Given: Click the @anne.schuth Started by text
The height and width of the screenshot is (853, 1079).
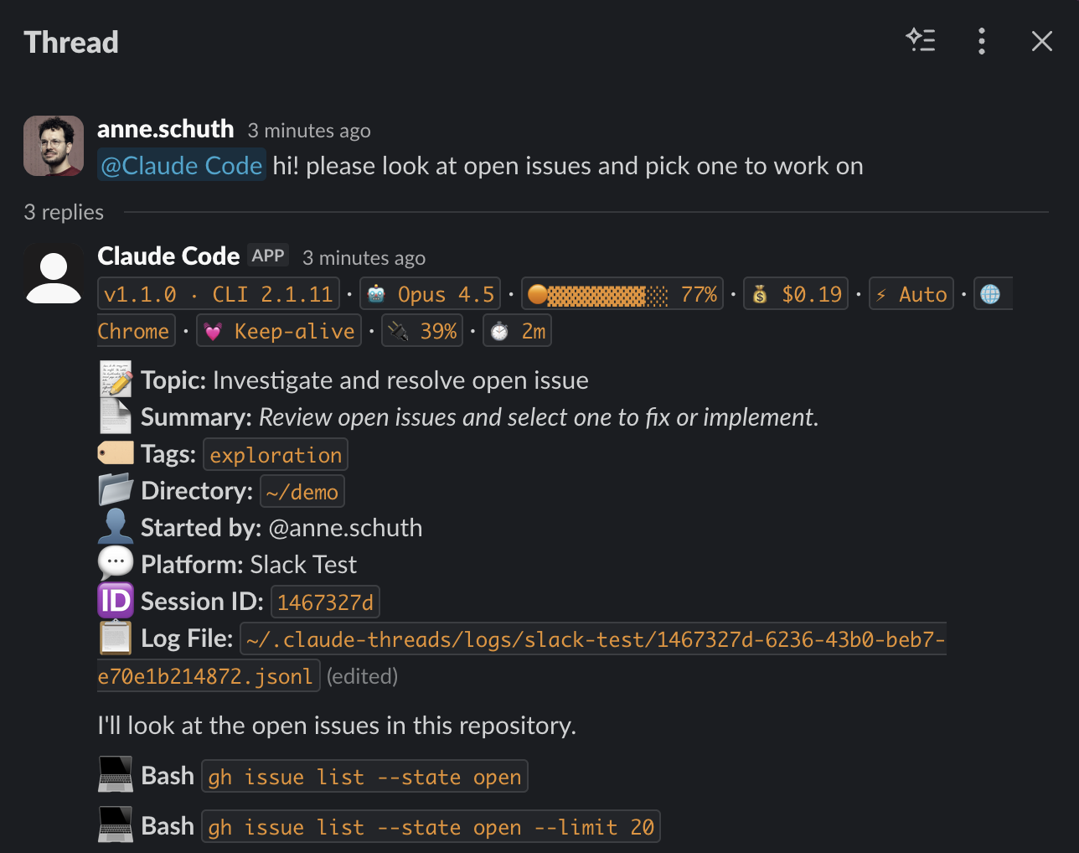Looking at the screenshot, I should (x=345, y=528).
